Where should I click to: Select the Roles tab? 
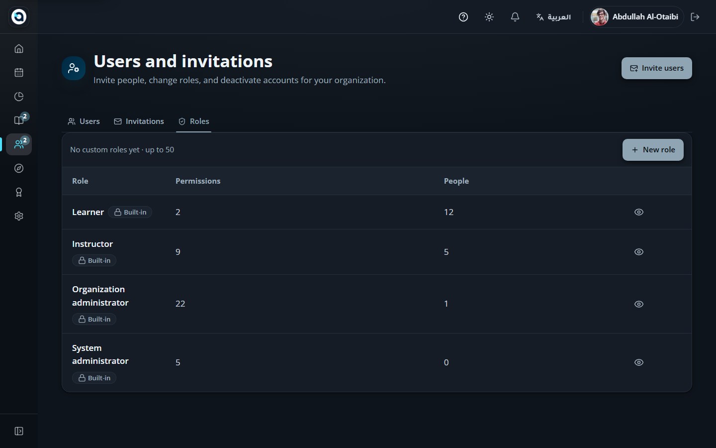pos(194,121)
